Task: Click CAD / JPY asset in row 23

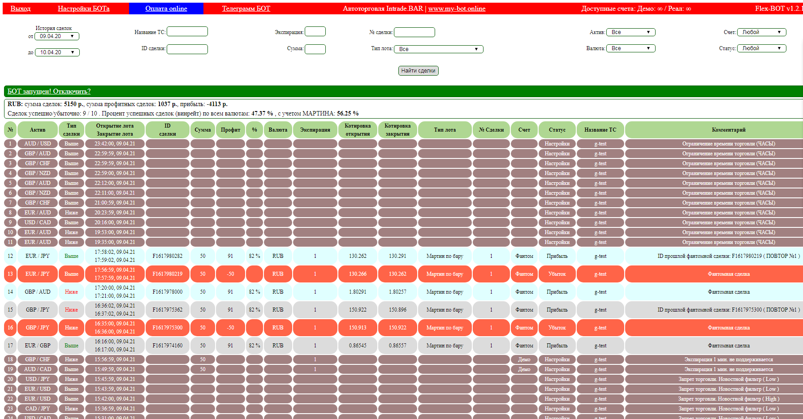Action: [38, 409]
